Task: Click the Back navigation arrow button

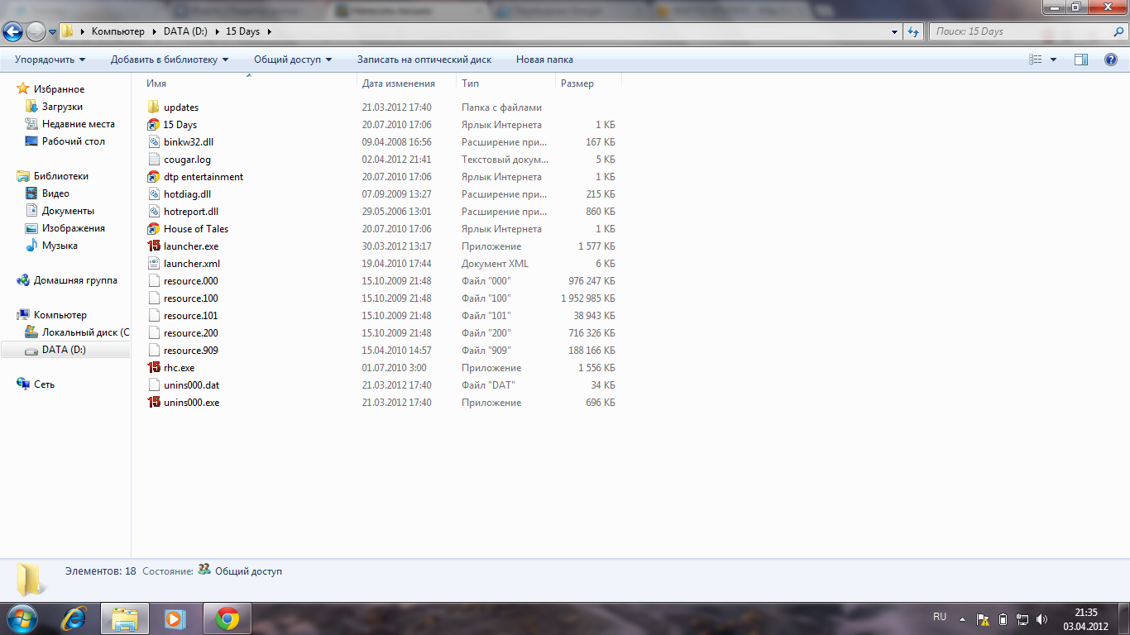Action: click(12, 31)
